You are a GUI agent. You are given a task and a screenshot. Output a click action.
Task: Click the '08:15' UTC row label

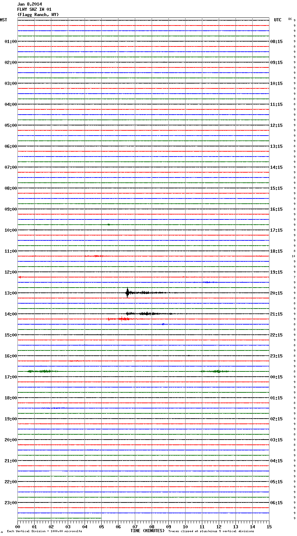(x=276, y=42)
